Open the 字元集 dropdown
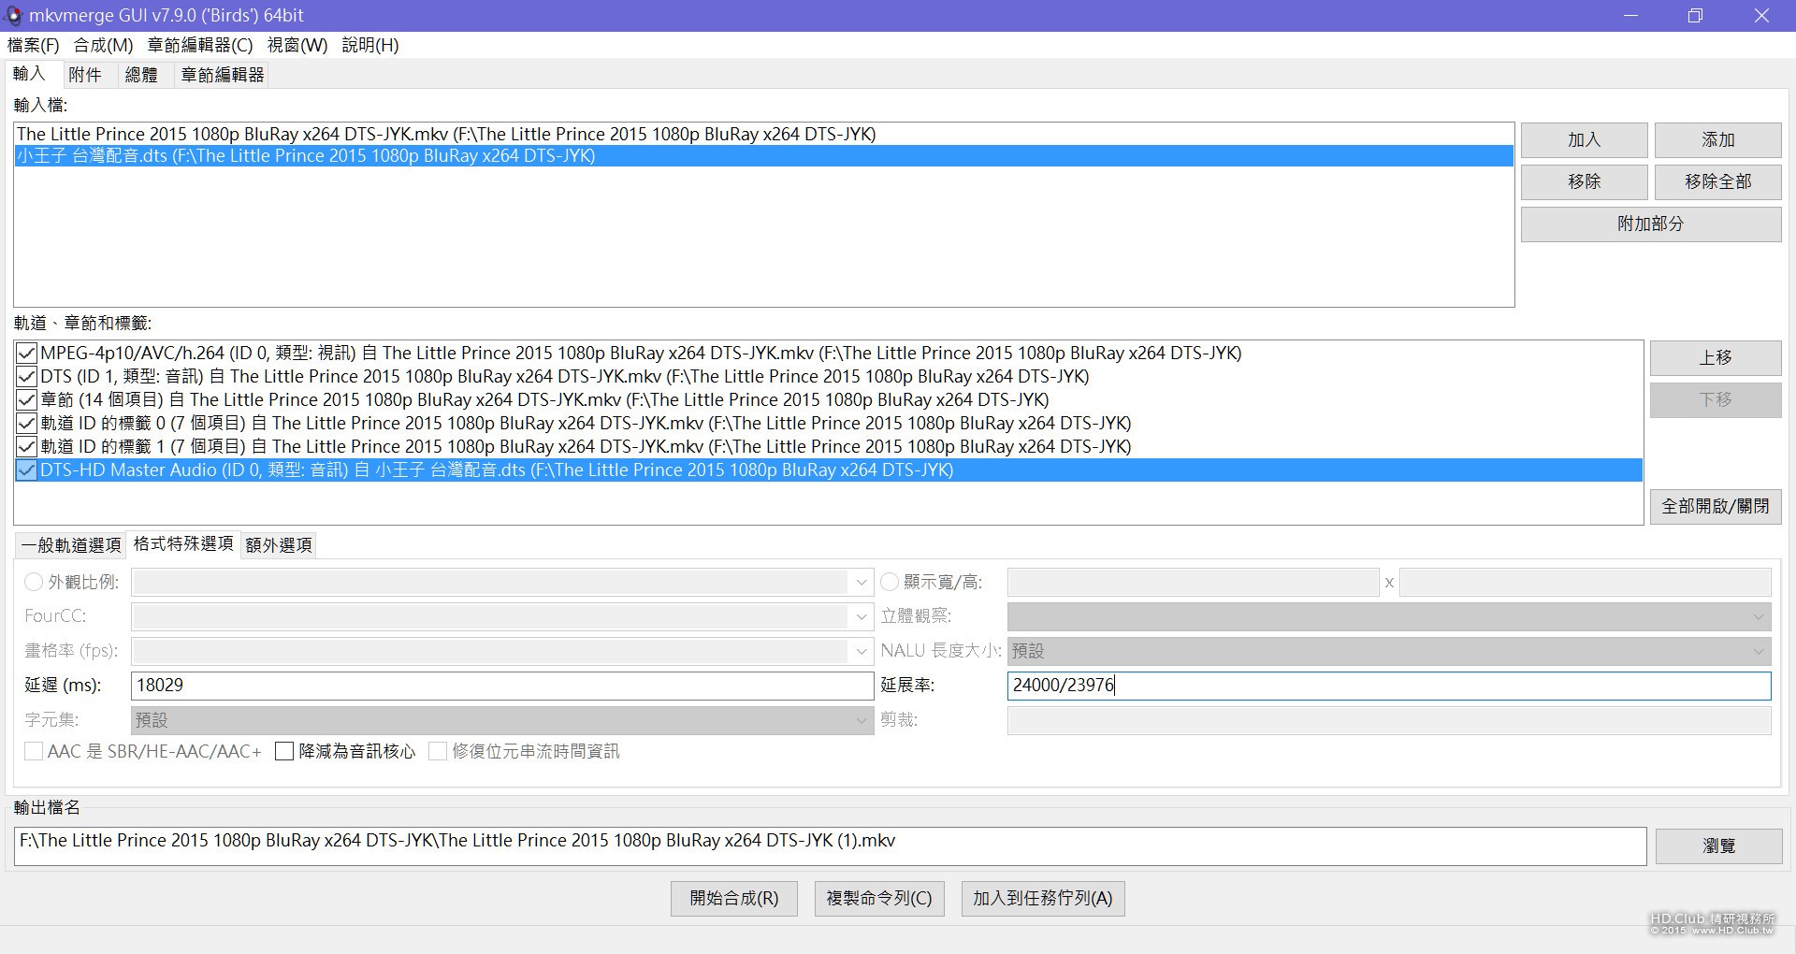The width and height of the screenshot is (1796, 954). pyautogui.click(x=502, y=720)
